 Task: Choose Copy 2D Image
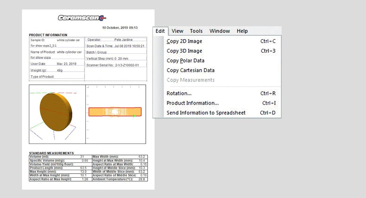coord(184,41)
